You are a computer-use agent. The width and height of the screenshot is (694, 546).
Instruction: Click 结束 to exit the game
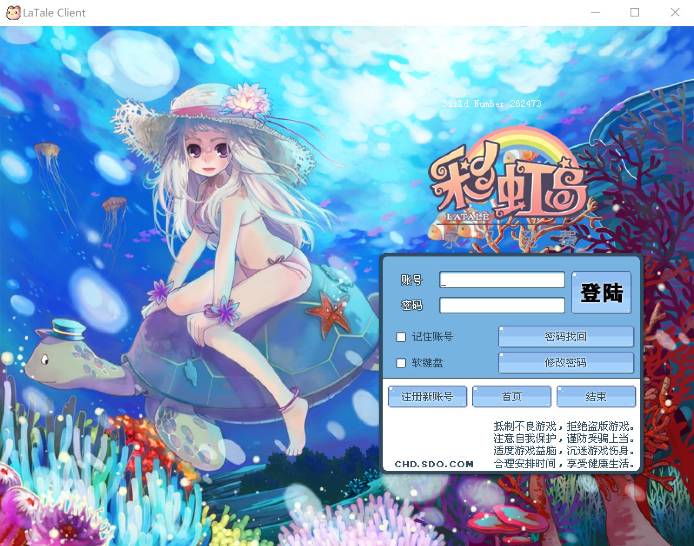coord(596,396)
